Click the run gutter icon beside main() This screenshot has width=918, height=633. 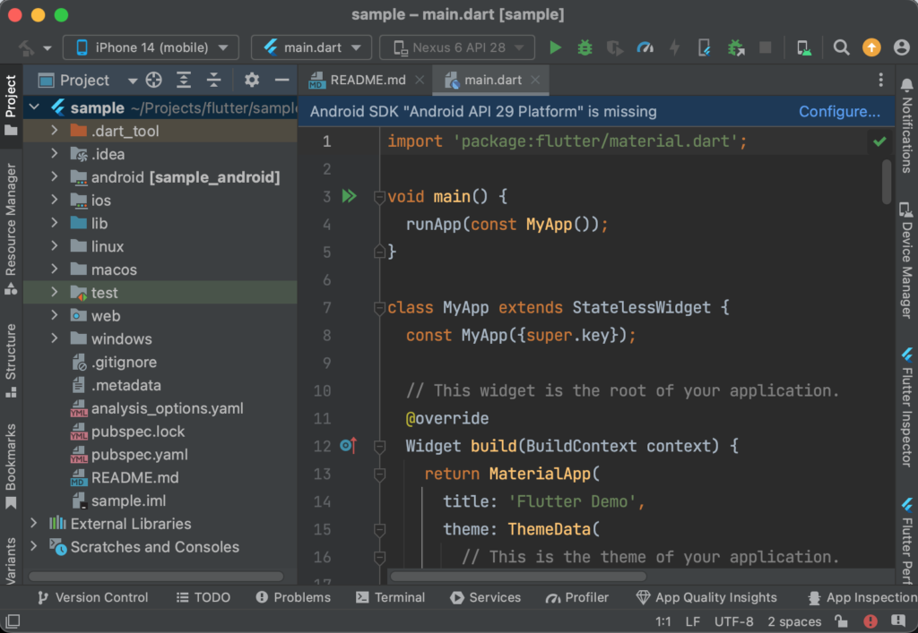coord(349,196)
